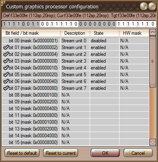Select the bit 10 (mask 0x00000400) row
This screenshot has height=162, width=158.
75,109
